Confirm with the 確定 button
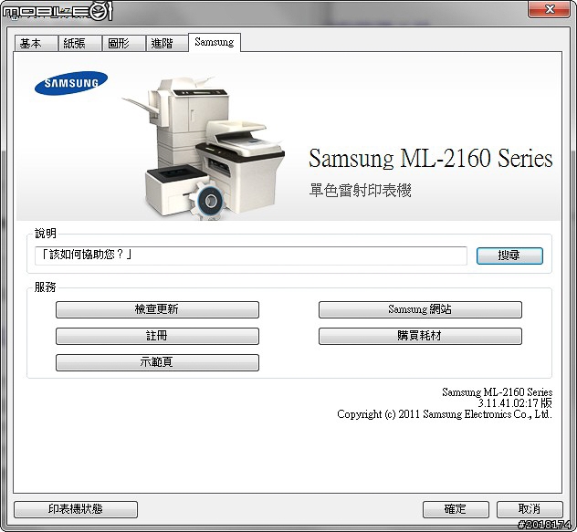The width and height of the screenshot is (577, 532). pyautogui.click(x=456, y=509)
